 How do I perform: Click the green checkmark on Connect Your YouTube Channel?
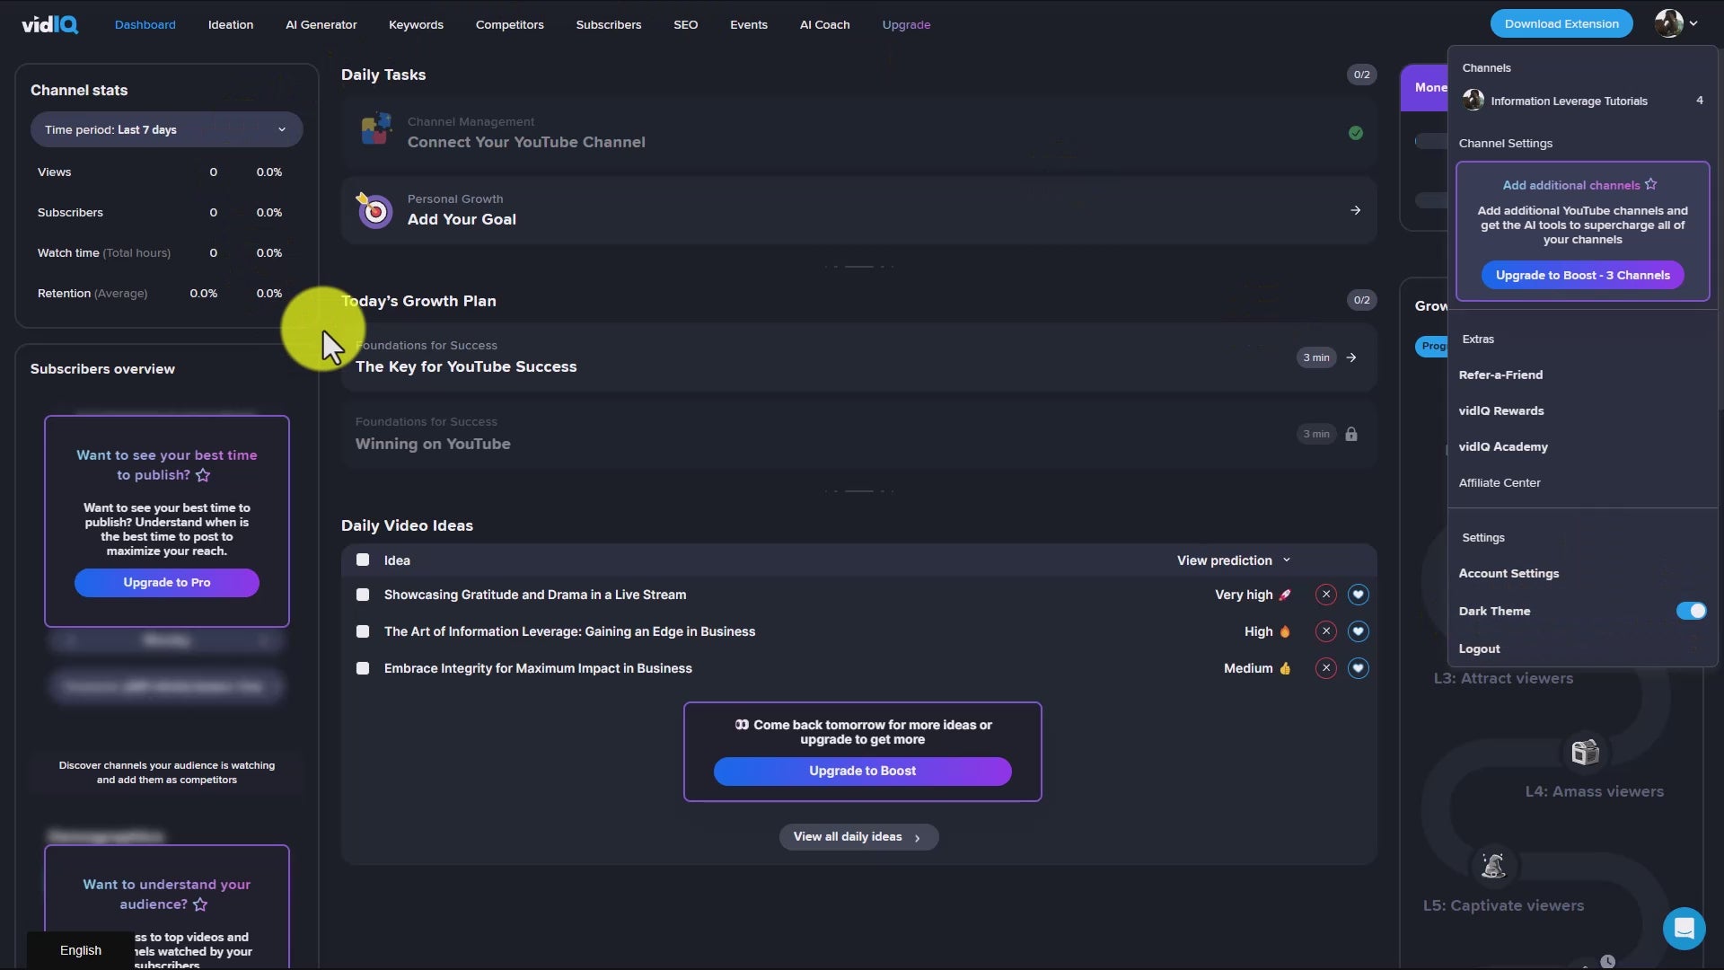(x=1355, y=132)
